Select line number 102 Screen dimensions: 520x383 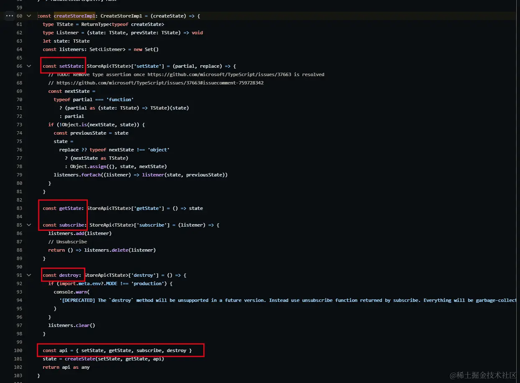click(x=18, y=367)
